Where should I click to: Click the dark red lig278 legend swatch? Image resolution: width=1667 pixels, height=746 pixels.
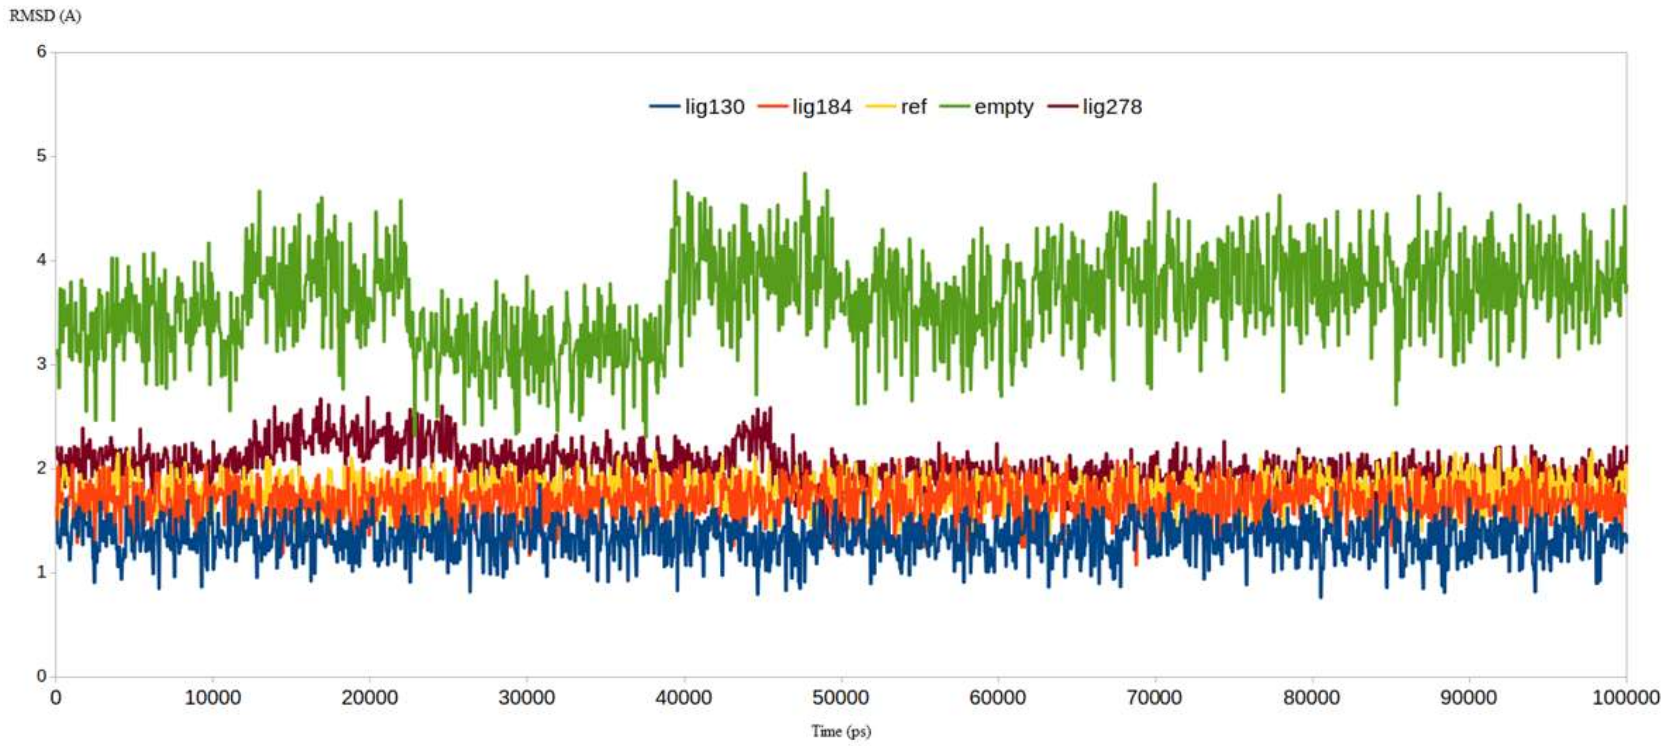(x=1062, y=107)
